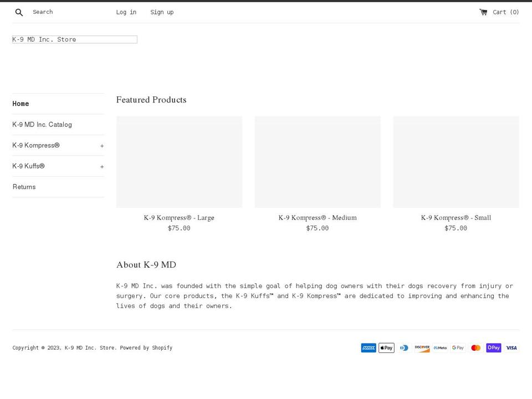Click the K-9 Kompress® Medium product image
Viewport: 532px width, 399px height.
[318, 162]
